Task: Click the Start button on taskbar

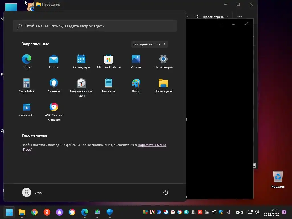Action: tap(9, 212)
